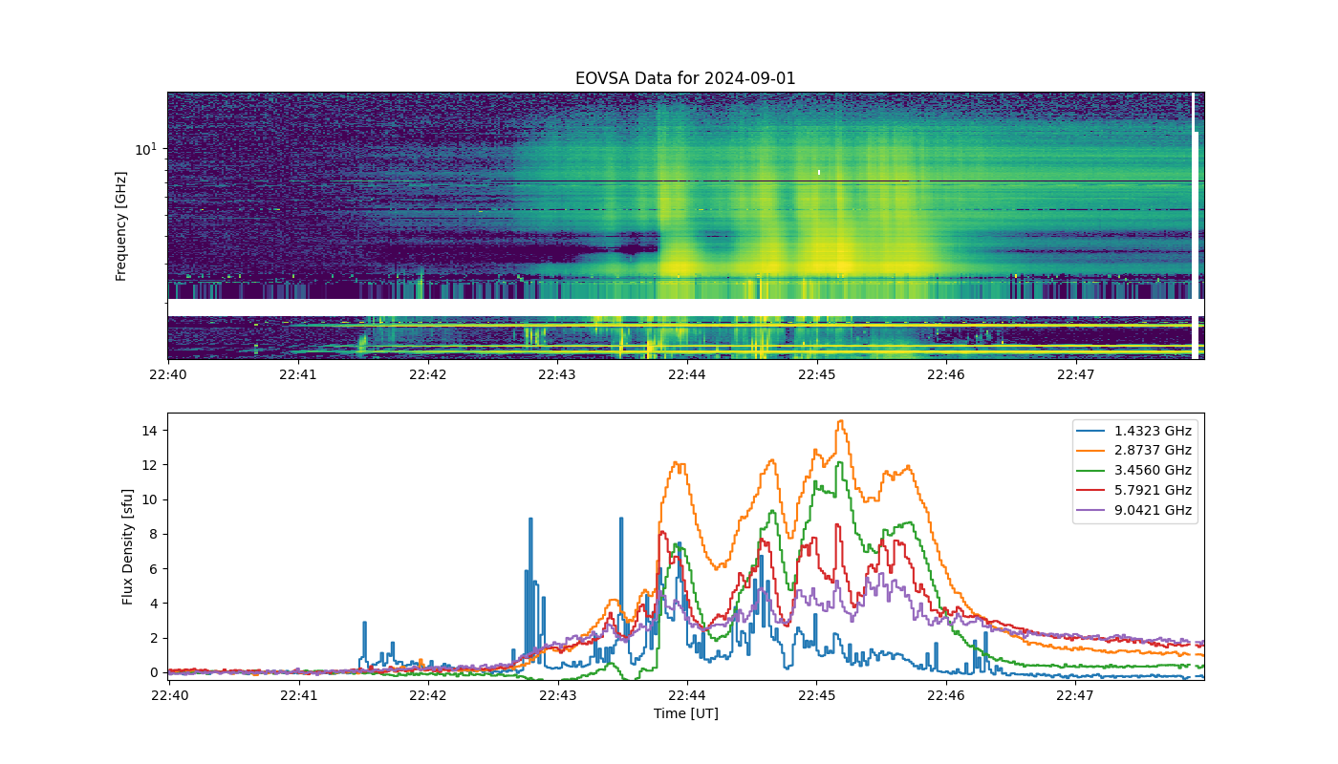Image resolution: width=1338 pixels, height=764 pixels.
Task: Click the 14 tick on the flux density axis
Action: point(151,431)
